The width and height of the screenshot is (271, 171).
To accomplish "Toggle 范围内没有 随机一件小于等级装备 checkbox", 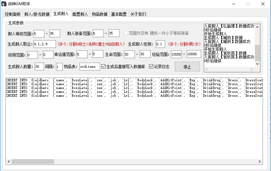I will click(156, 33).
